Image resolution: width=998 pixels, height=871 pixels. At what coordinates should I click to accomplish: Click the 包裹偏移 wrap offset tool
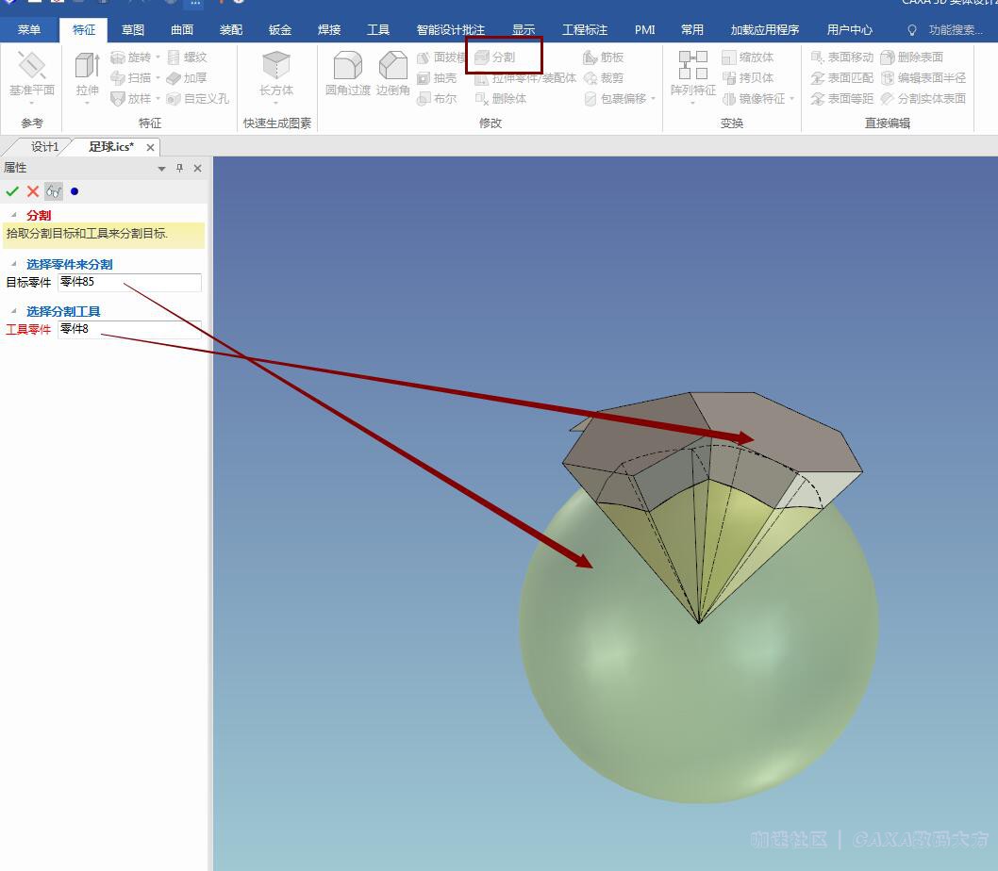(x=615, y=99)
